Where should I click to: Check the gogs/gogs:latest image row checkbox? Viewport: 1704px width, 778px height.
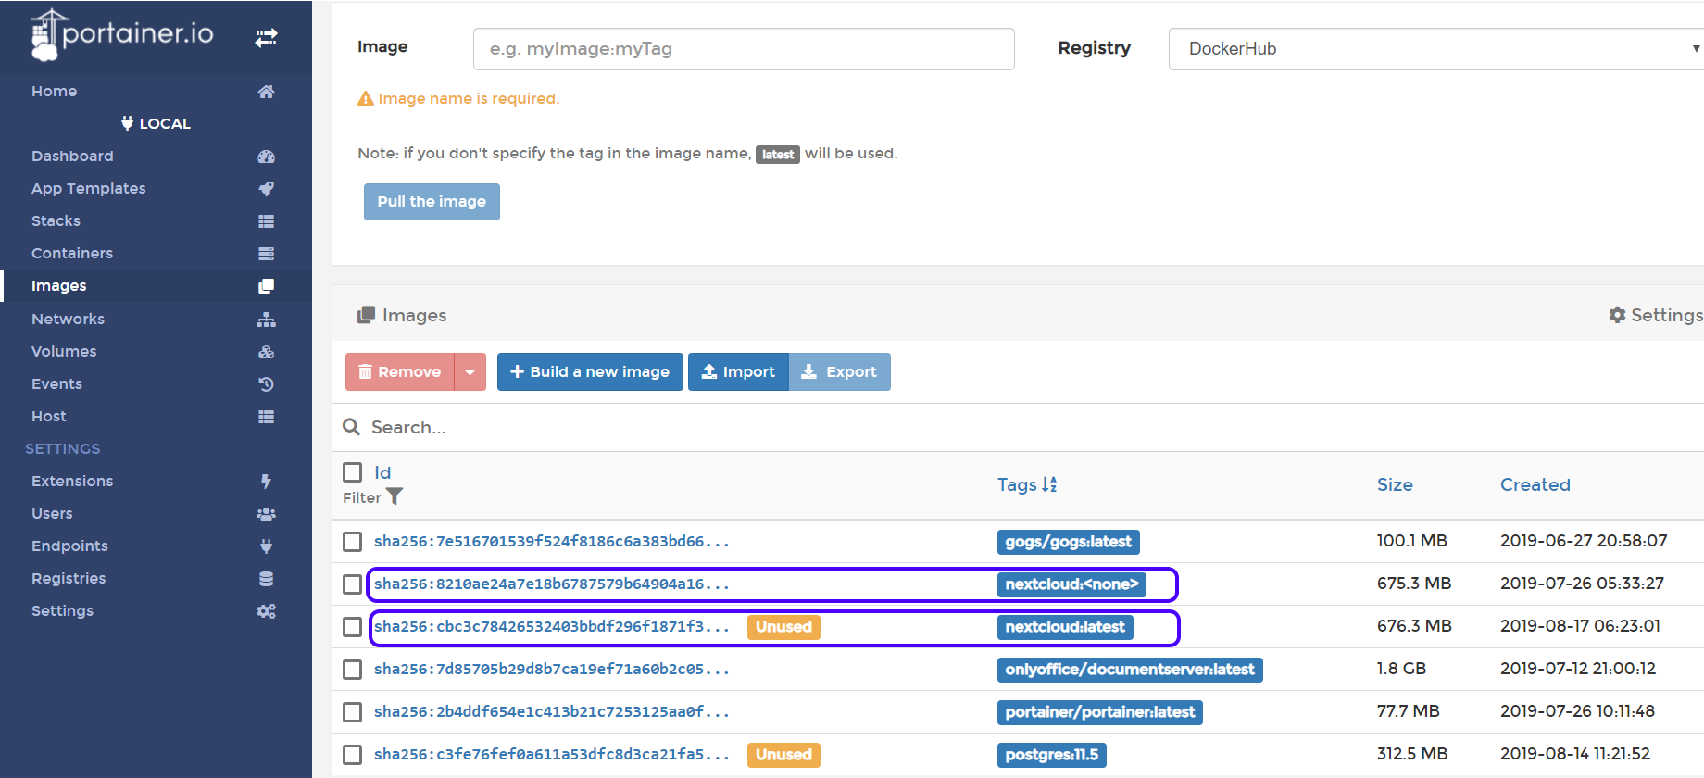point(352,542)
